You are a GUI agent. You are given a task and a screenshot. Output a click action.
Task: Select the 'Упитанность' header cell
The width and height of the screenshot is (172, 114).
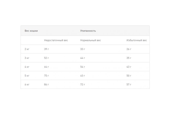(88, 31)
